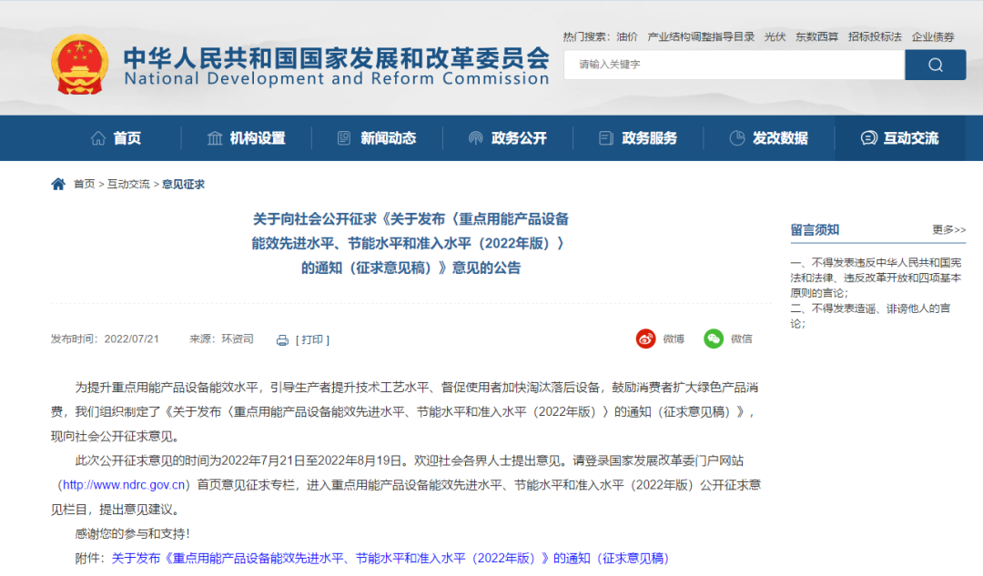Image resolution: width=983 pixels, height=576 pixels.
Task: Click the home icon in breadcrumb
Action: pos(58,184)
